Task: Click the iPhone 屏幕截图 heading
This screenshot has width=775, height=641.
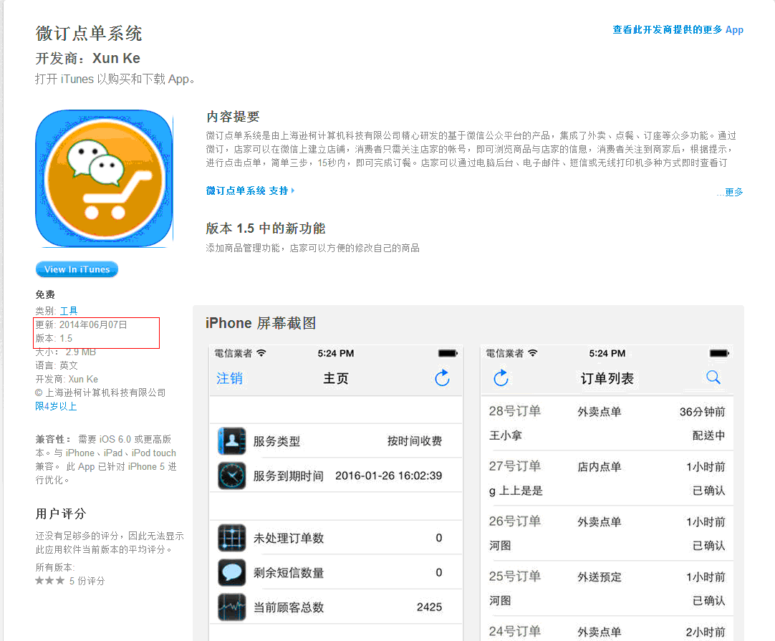Action: [x=261, y=323]
